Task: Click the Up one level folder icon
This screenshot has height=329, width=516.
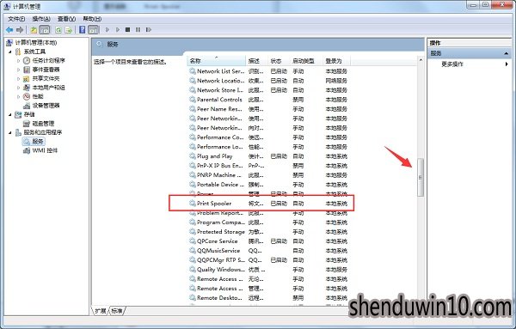Action: 34,30
